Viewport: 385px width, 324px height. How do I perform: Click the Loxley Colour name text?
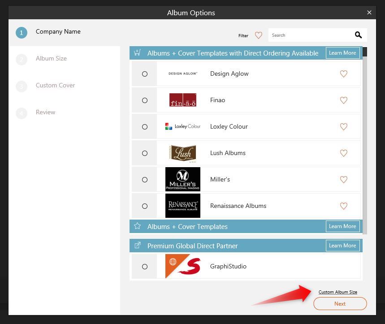[229, 127]
